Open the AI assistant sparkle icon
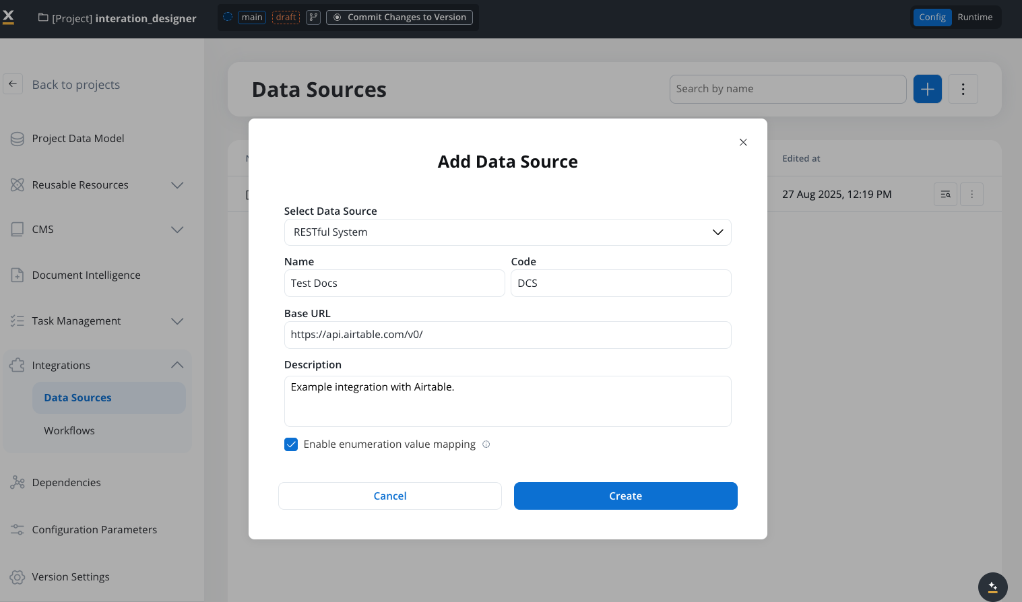Image resolution: width=1022 pixels, height=602 pixels. (992, 587)
